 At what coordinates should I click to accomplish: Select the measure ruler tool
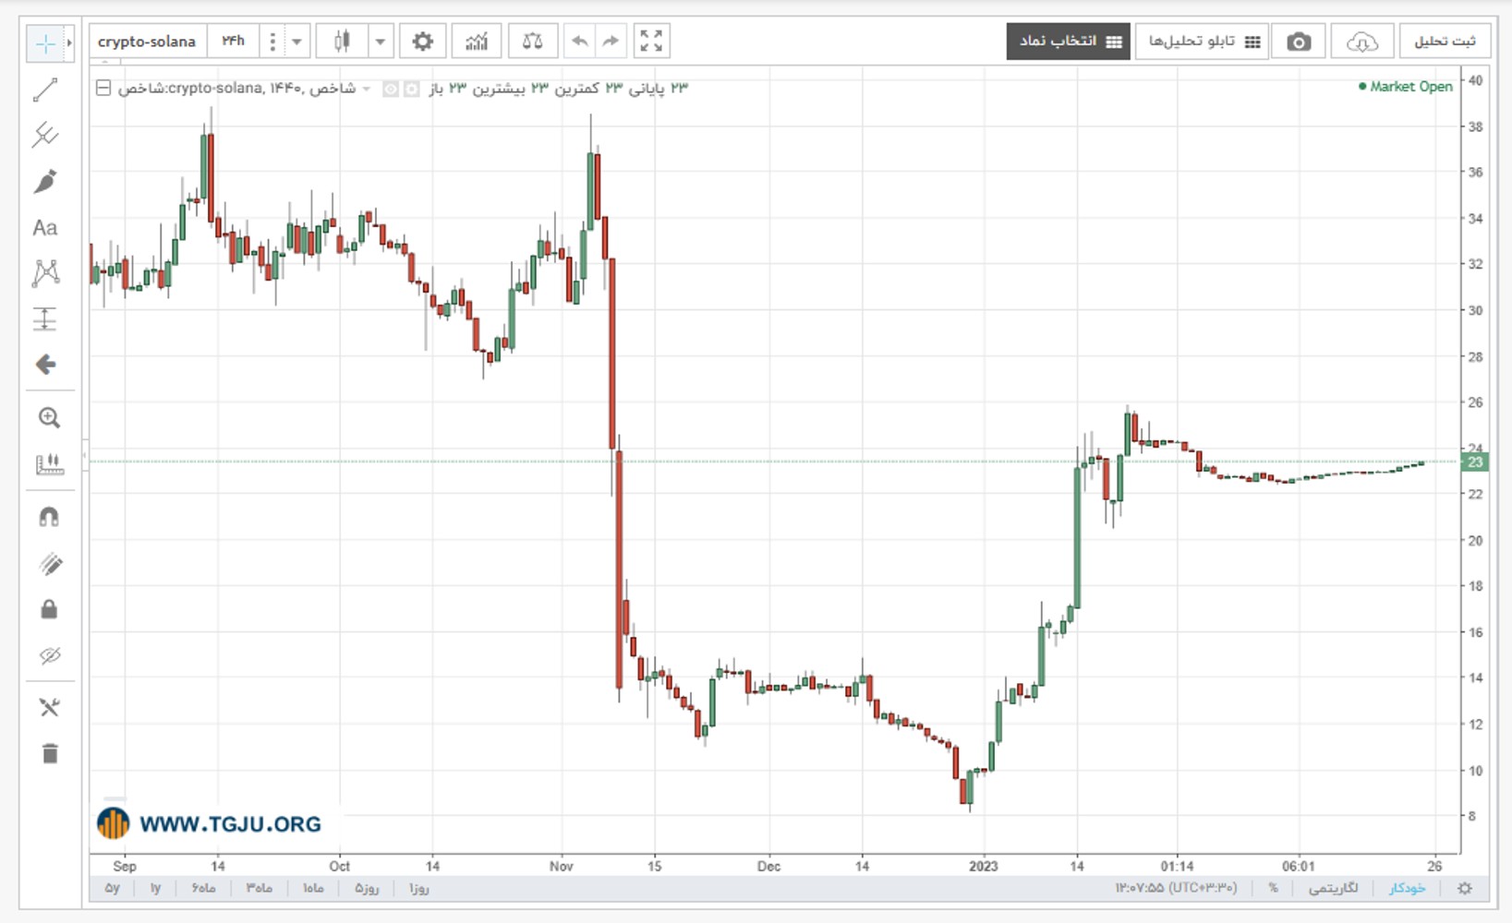(49, 463)
